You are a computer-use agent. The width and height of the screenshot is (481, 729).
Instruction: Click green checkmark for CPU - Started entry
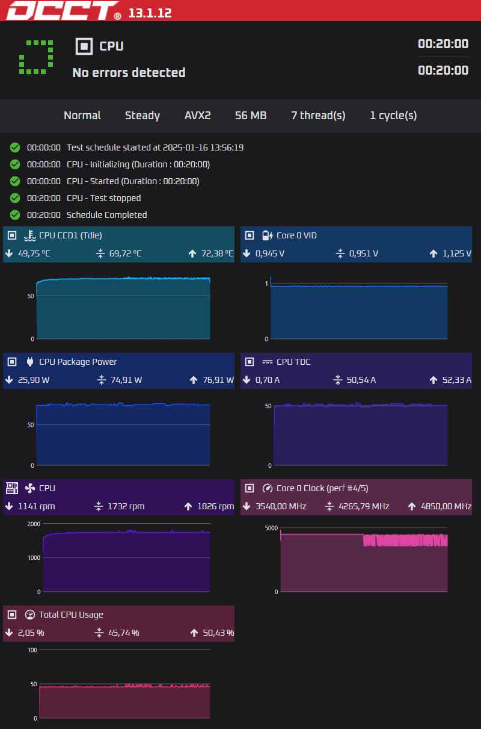15,181
